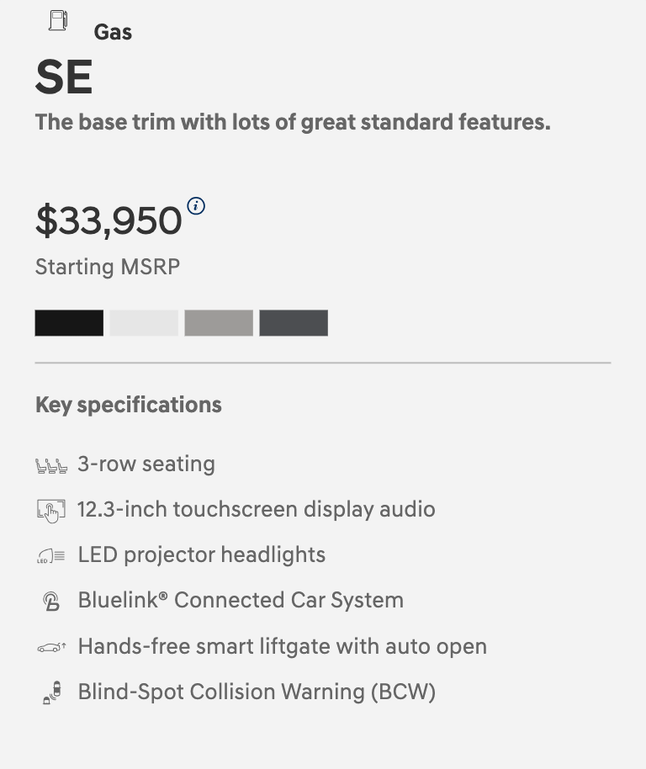
Task: Pick the dark gray color swatch
Action: coord(294,323)
